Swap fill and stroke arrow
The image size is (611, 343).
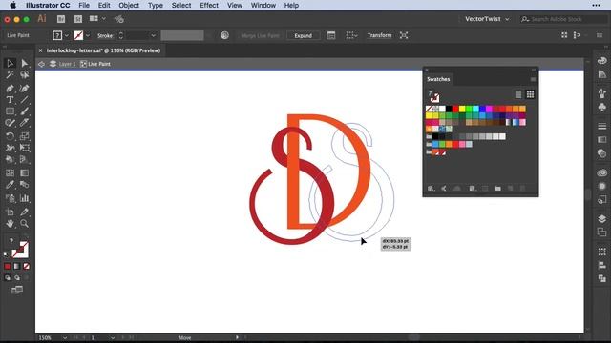point(26,236)
